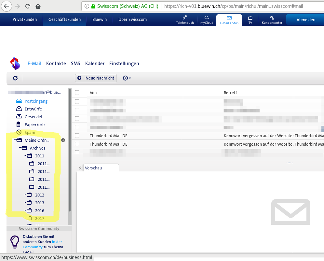
Task: Click the browser home icon
Action: [x=38, y=6]
